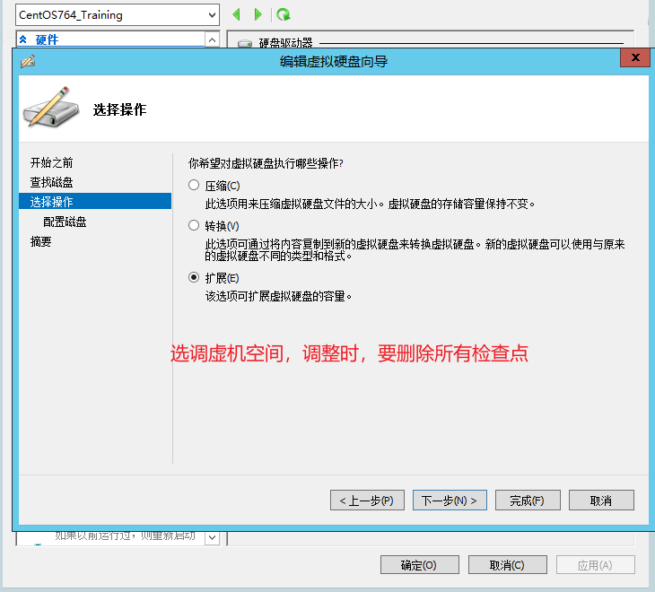Select the 选择操作 wizard step
The image size is (655, 592).
point(95,201)
